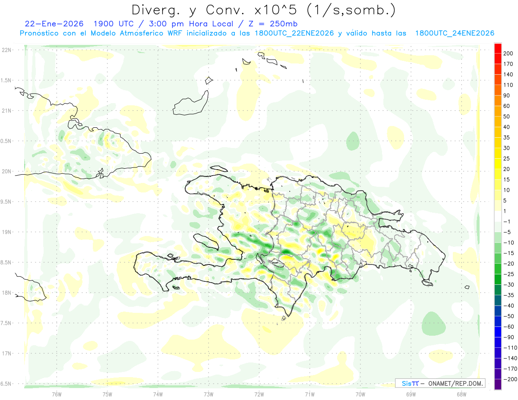Click the '70W' longitude axis label

pyautogui.click(x=360, y=394)
